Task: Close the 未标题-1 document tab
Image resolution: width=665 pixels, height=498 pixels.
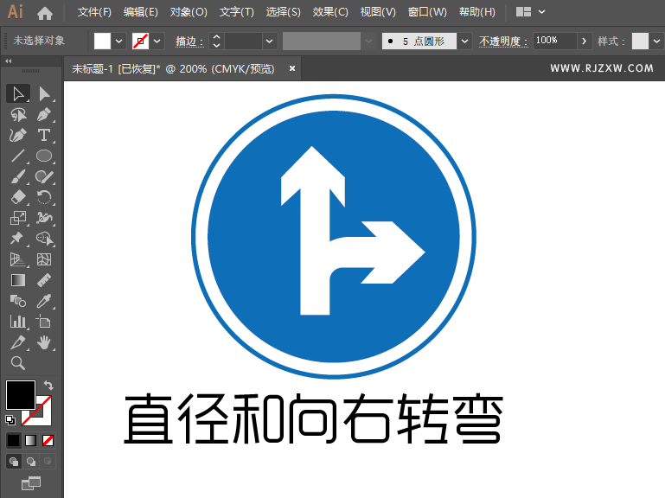Action: coord(291,68)
